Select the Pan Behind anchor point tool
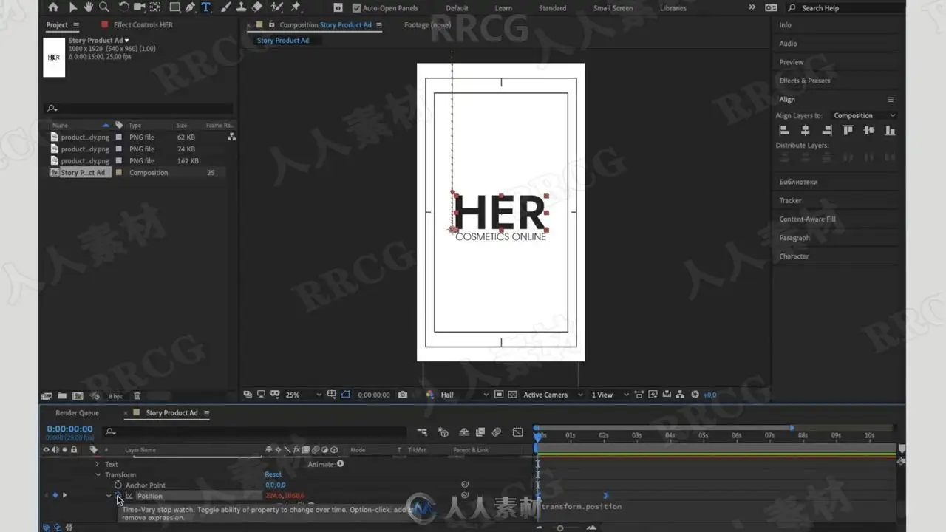This screenshot has width=946, height=532. [x=155, y=7]
